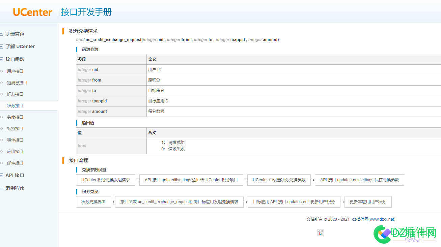Click the integer amount parameter cell

point(111,112)
